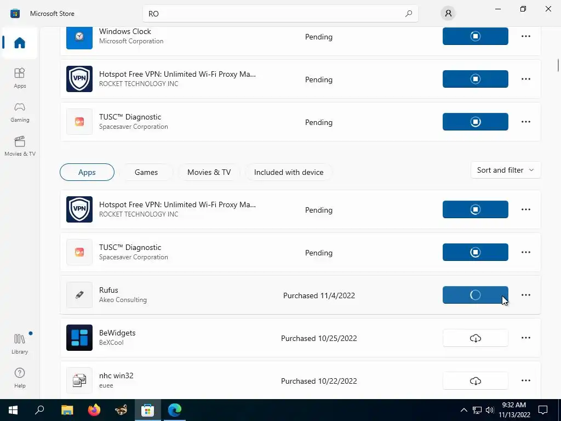Open the raccoon app on taskbar
This screenshot has height=421, width=561.
click(121, 410)
